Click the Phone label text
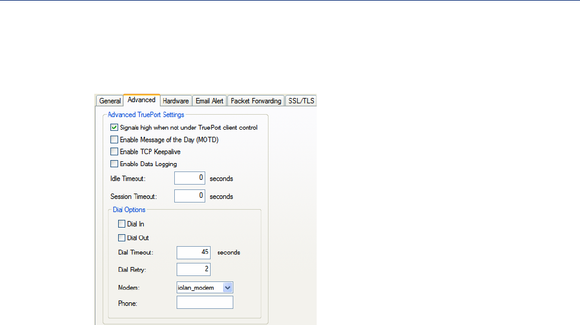The image size is (580, 325). point(128,303)
